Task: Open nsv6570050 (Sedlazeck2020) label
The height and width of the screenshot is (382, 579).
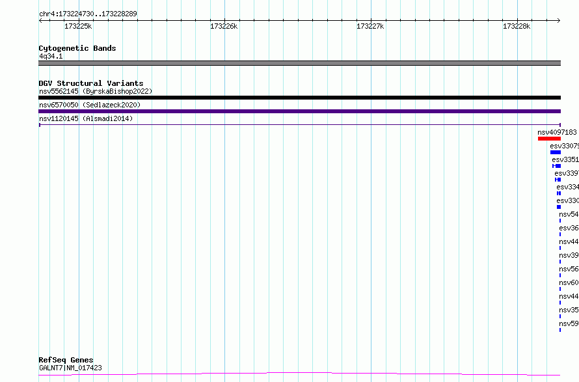Action: (x=90, y=105)
